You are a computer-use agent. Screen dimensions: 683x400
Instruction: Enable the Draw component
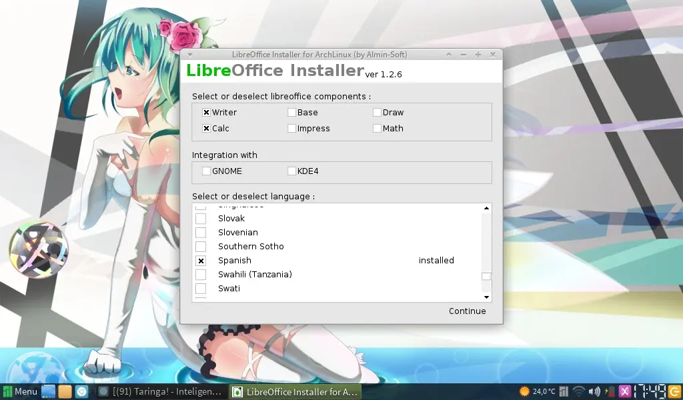(377, 112)
